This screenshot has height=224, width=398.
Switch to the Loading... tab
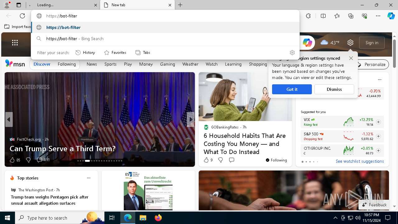tap(63, 5)
